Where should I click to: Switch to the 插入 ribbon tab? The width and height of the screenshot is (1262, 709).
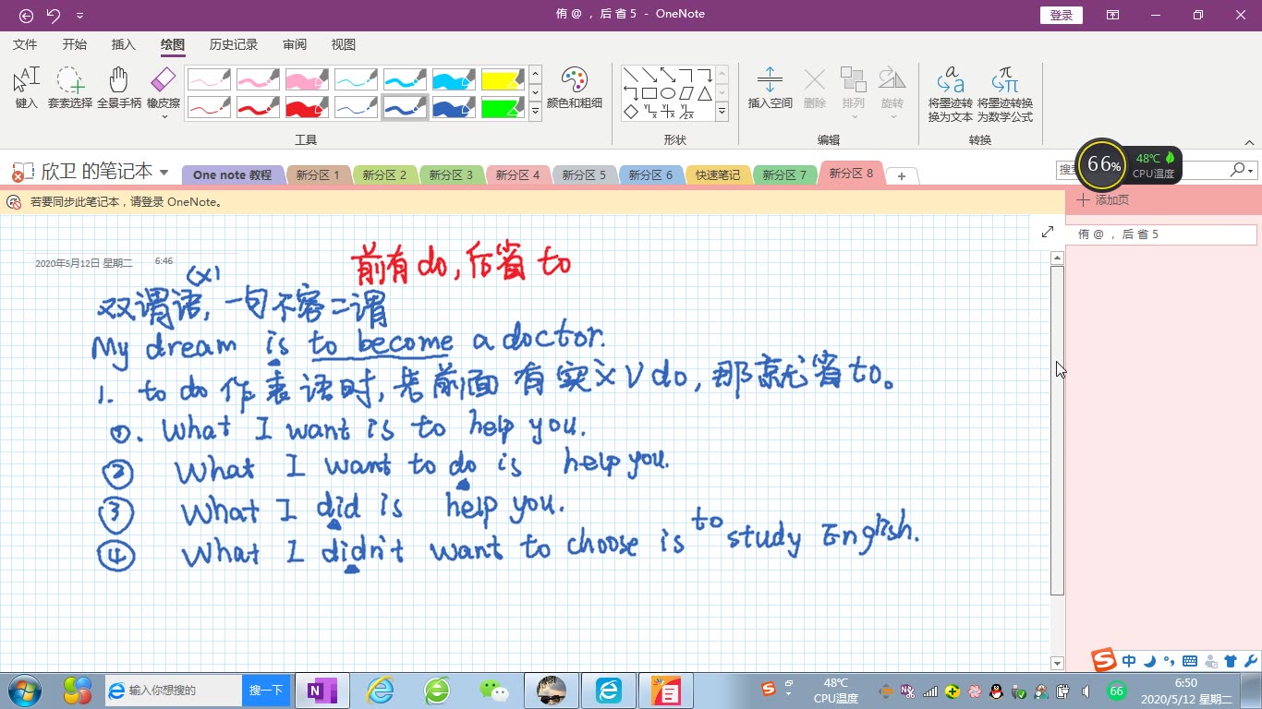click(123, 44)
